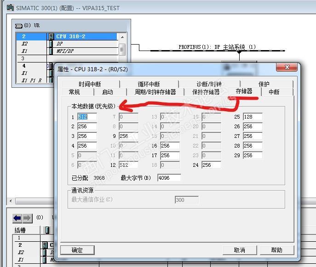Click the UR rack icon
The height and width of the screenshot is (267, 316).
click(x=19, y=26)
